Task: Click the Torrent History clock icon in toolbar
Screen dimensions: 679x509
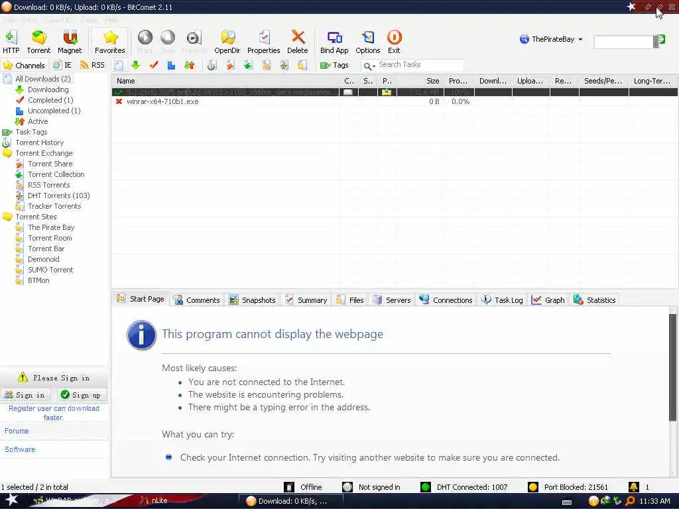Action: click(212, 66)
